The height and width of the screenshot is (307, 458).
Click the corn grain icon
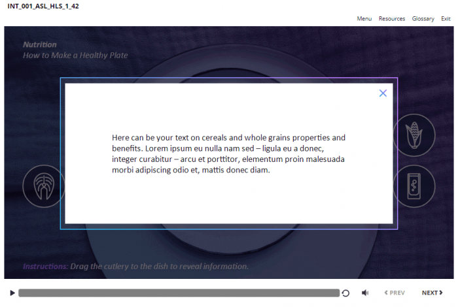[x=414, y=135]
